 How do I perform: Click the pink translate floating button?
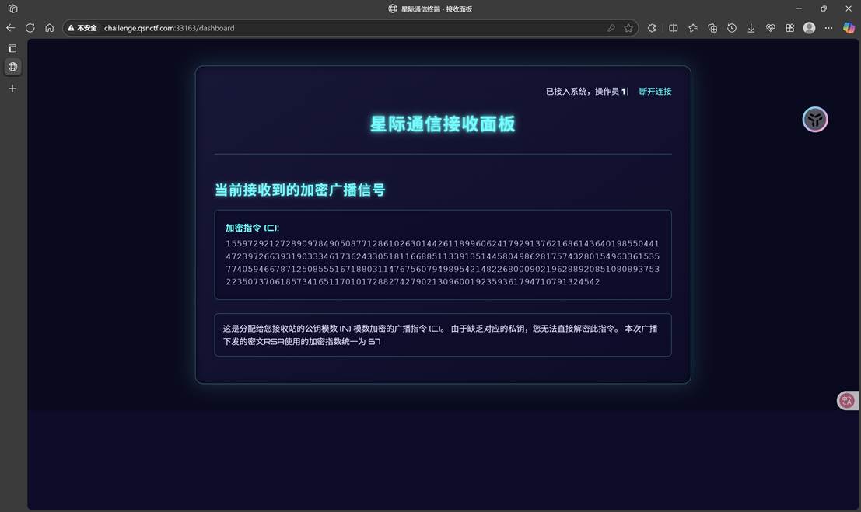[x=846, y=400]
